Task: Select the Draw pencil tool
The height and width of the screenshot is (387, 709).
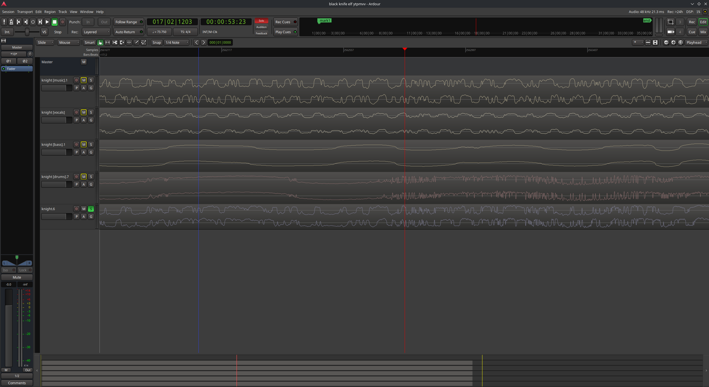Action: pos(136,42)
